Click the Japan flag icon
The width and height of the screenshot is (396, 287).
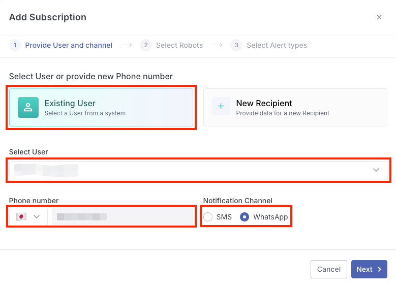point(21,216)
